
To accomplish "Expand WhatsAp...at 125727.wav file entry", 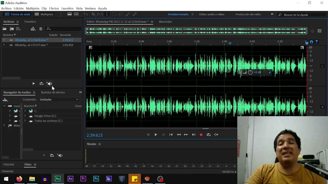I will [x=4, y=45].
